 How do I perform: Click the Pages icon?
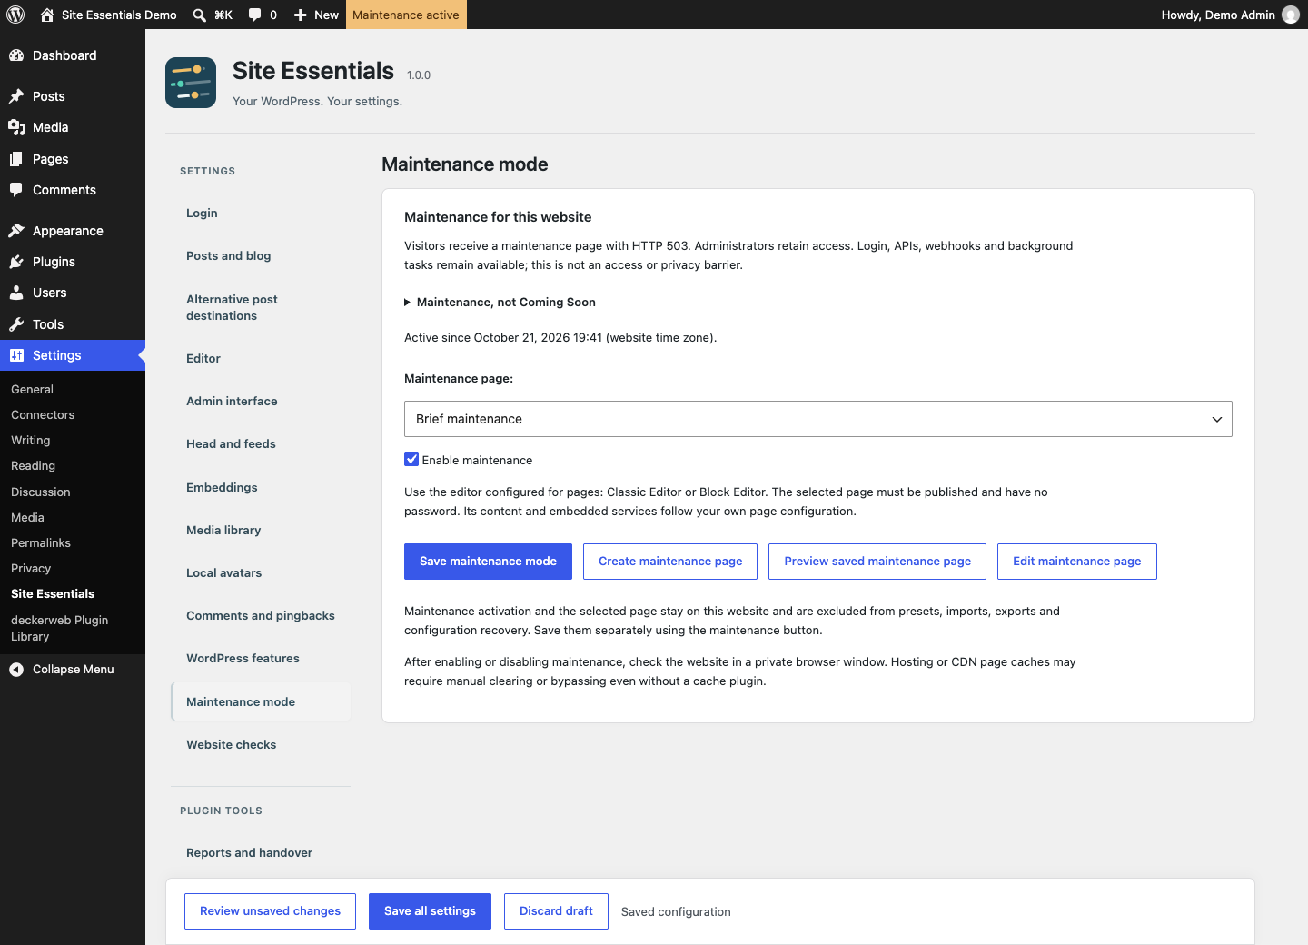pyautogui.click(x=16, y=159)
